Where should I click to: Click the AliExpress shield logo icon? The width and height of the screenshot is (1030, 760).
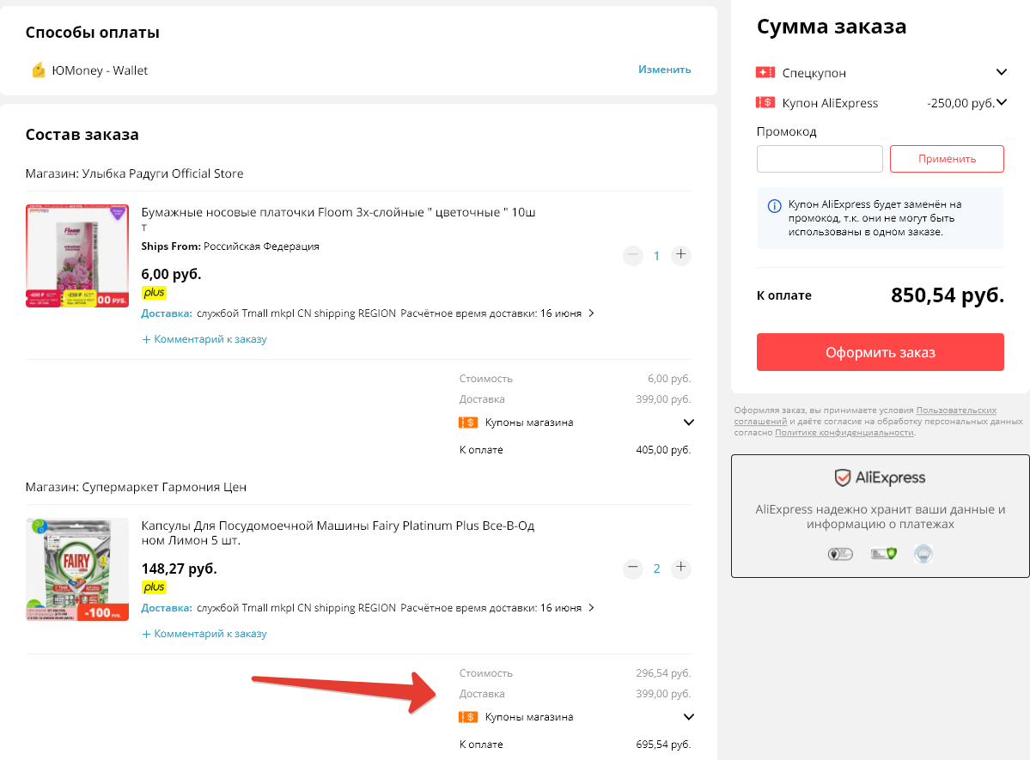click(x=842, y=477)
